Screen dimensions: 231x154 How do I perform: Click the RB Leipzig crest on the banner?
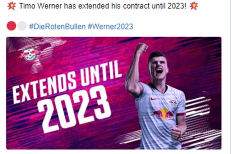(30, 55)
